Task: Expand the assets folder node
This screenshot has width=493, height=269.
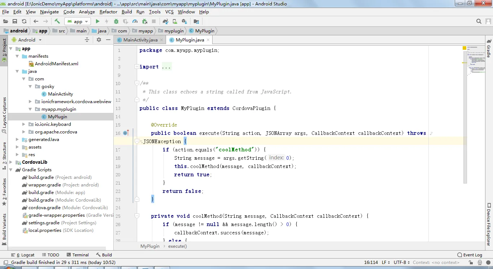Action: (17, 147)
